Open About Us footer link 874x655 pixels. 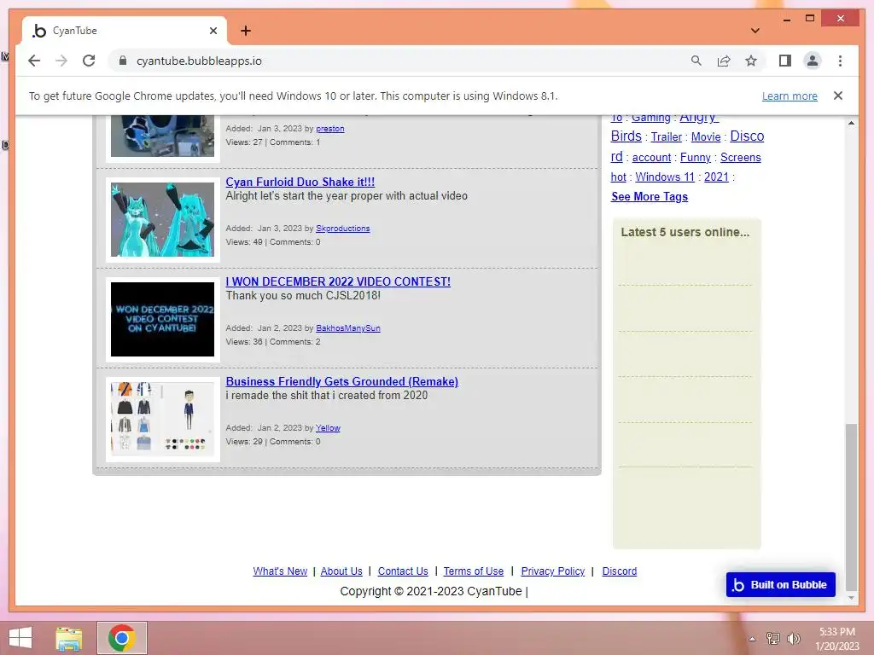point(341,571)
